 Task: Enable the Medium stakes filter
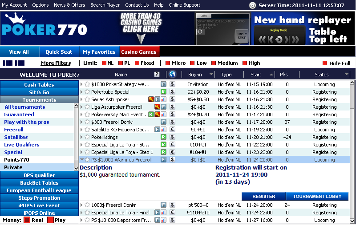click(214, 63)
